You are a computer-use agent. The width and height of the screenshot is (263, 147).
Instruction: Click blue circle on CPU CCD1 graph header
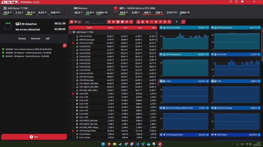pyautogui.click(x=208, y=27)
